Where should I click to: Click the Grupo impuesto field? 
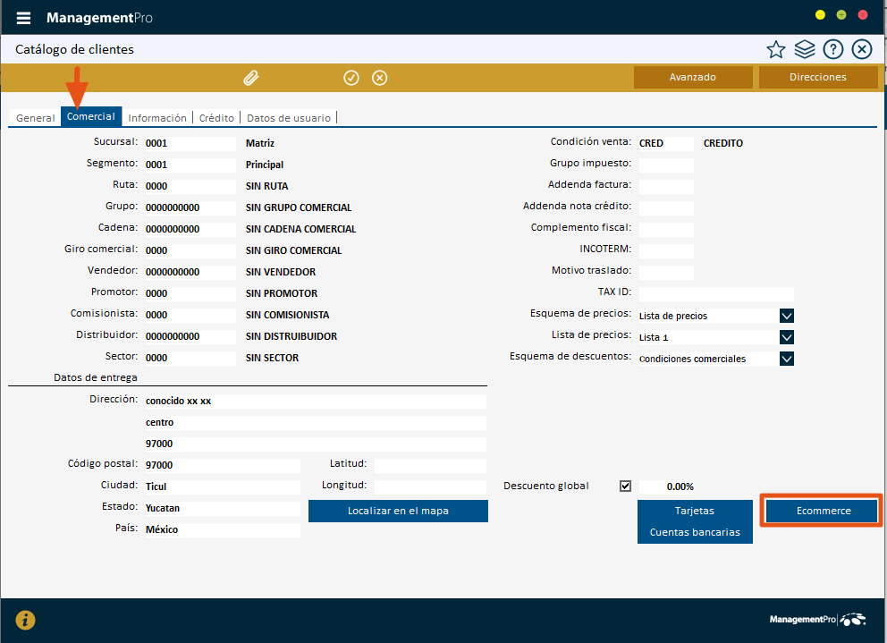[x=666, y=165]
